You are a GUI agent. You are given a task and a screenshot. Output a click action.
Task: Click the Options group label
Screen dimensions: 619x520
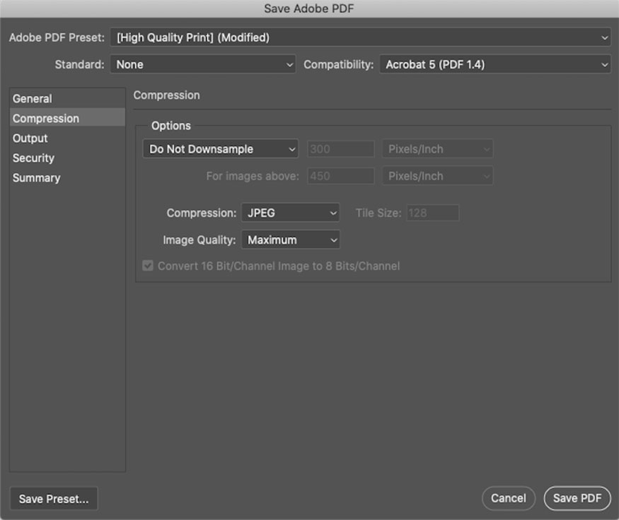point(171,126)
